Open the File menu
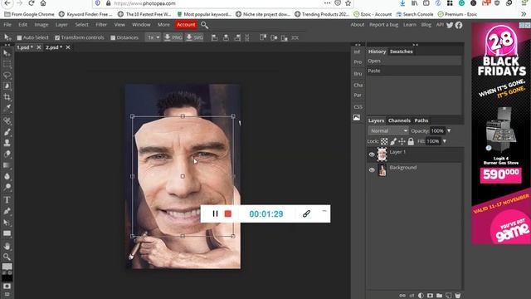531x299 pixels. (x=7, y=25)
